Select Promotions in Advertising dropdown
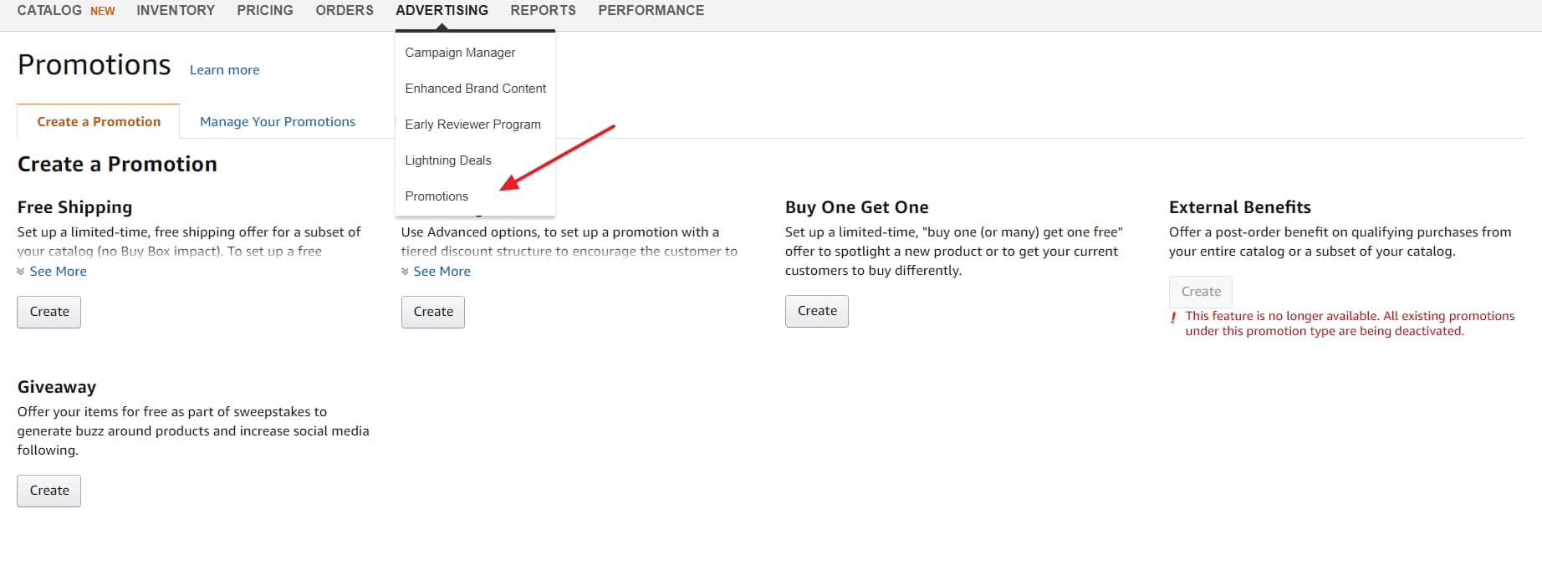The image size is (1542, 565). tap(437, 196)
